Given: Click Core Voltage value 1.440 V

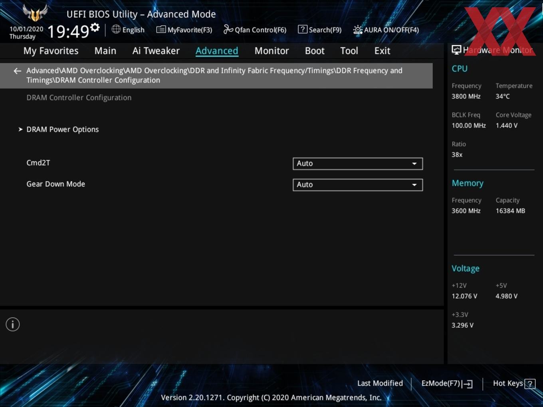Looking at the screenshot, I should [x=507, y=126].
